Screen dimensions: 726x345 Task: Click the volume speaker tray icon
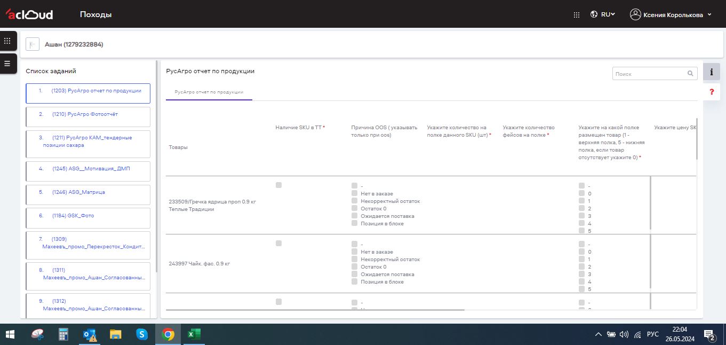point(624,335)
